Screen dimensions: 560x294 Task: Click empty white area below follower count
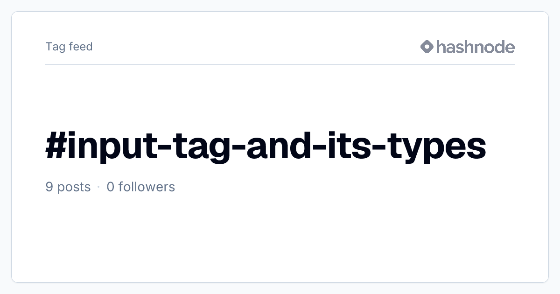[280, 238]
